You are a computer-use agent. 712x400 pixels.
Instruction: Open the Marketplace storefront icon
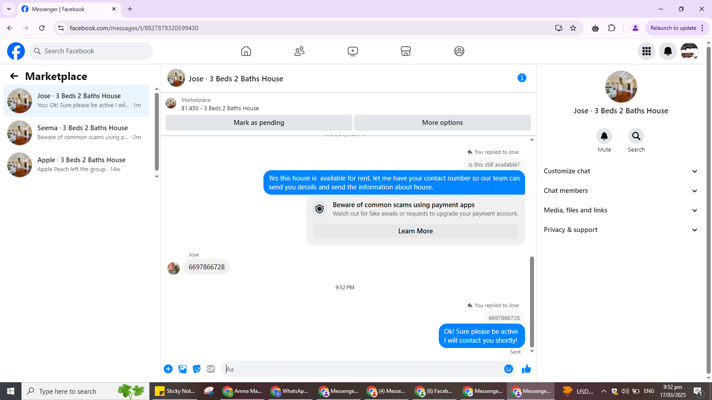pos(406,51)
